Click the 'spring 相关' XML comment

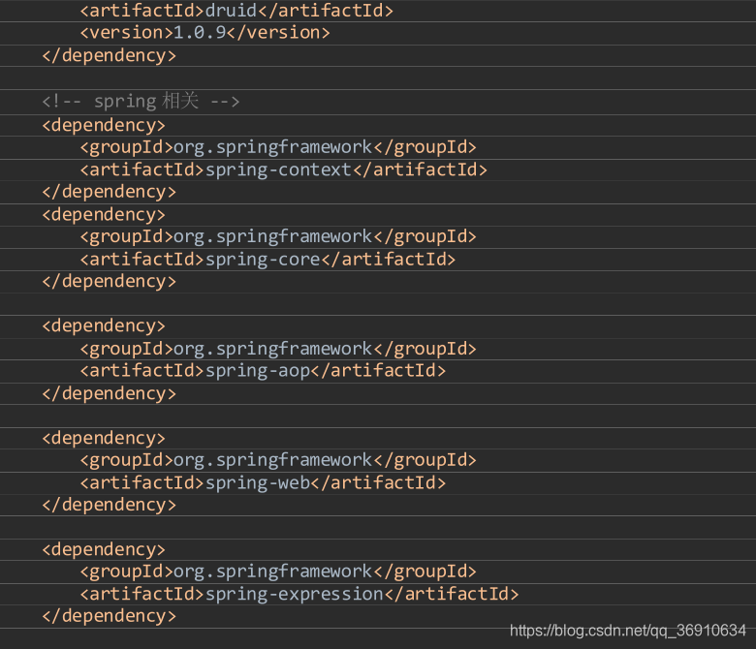141,101
